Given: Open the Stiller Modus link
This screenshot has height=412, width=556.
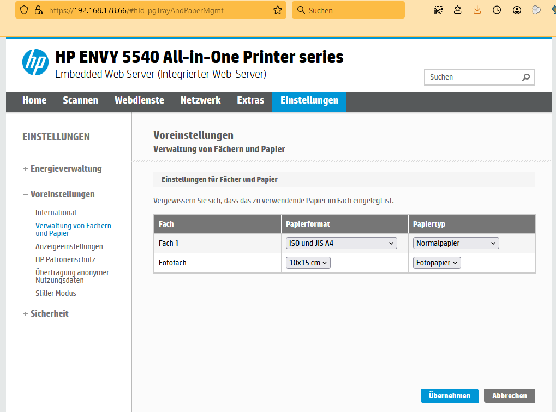Looking at the screenshot, I should click(56, 293).
